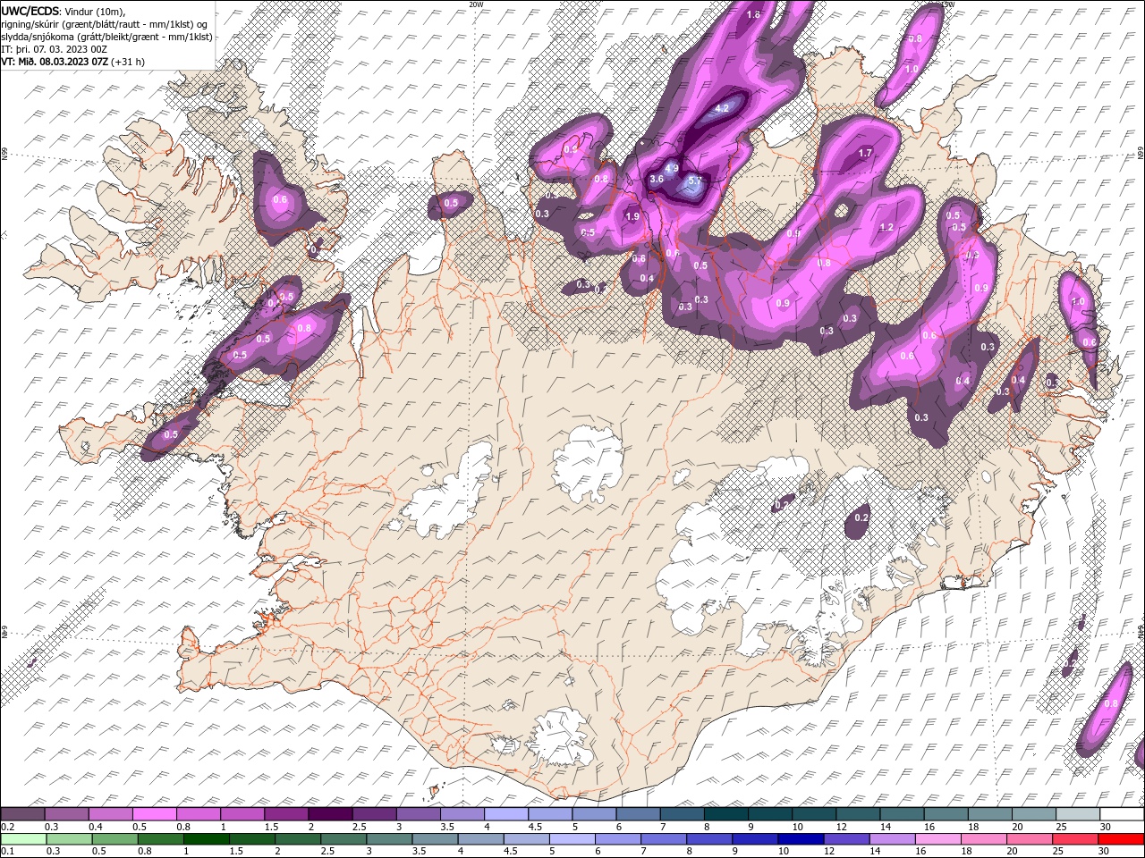The width and height of the screenshot is (1145, 858).
Task: Pick the violet swatch labeled 12 in the green-blue scale
Action: coord(845,839)
